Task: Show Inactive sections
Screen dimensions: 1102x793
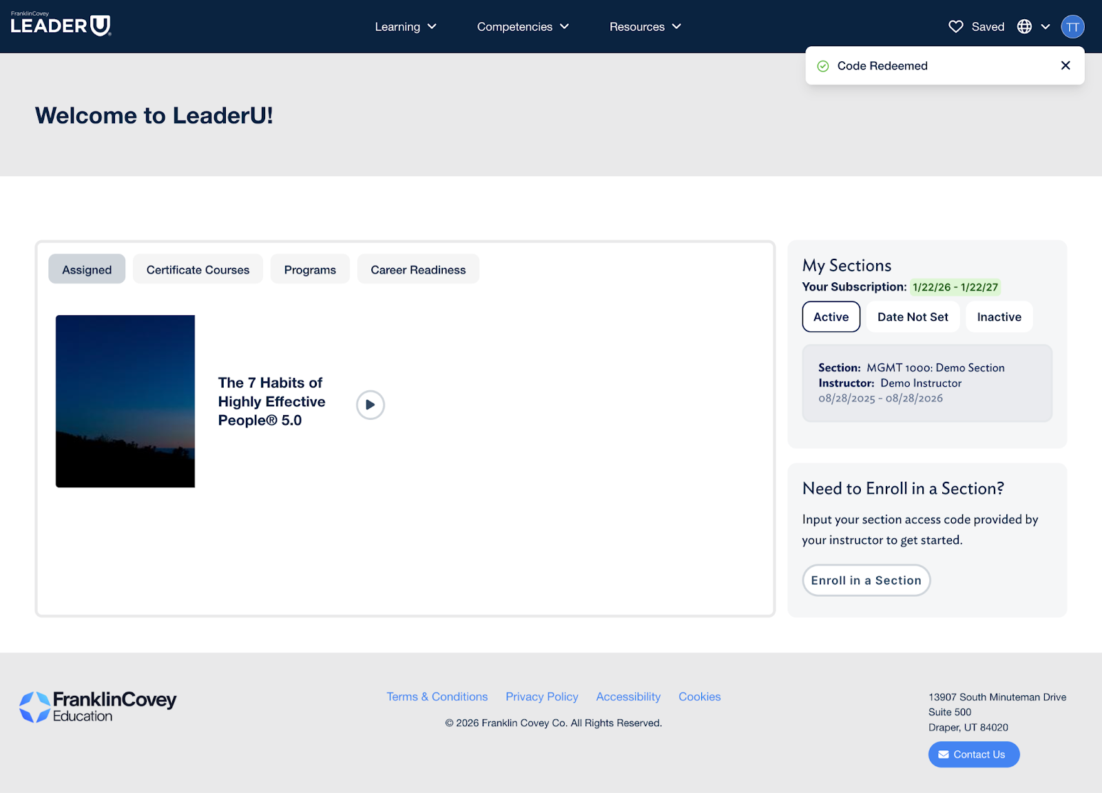Action: point(999,317)
